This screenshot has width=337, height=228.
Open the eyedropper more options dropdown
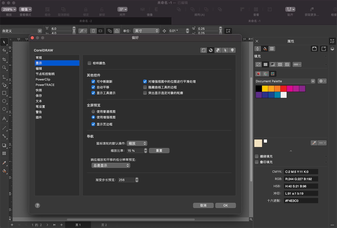pyautogui.click(x=323, y=143)
